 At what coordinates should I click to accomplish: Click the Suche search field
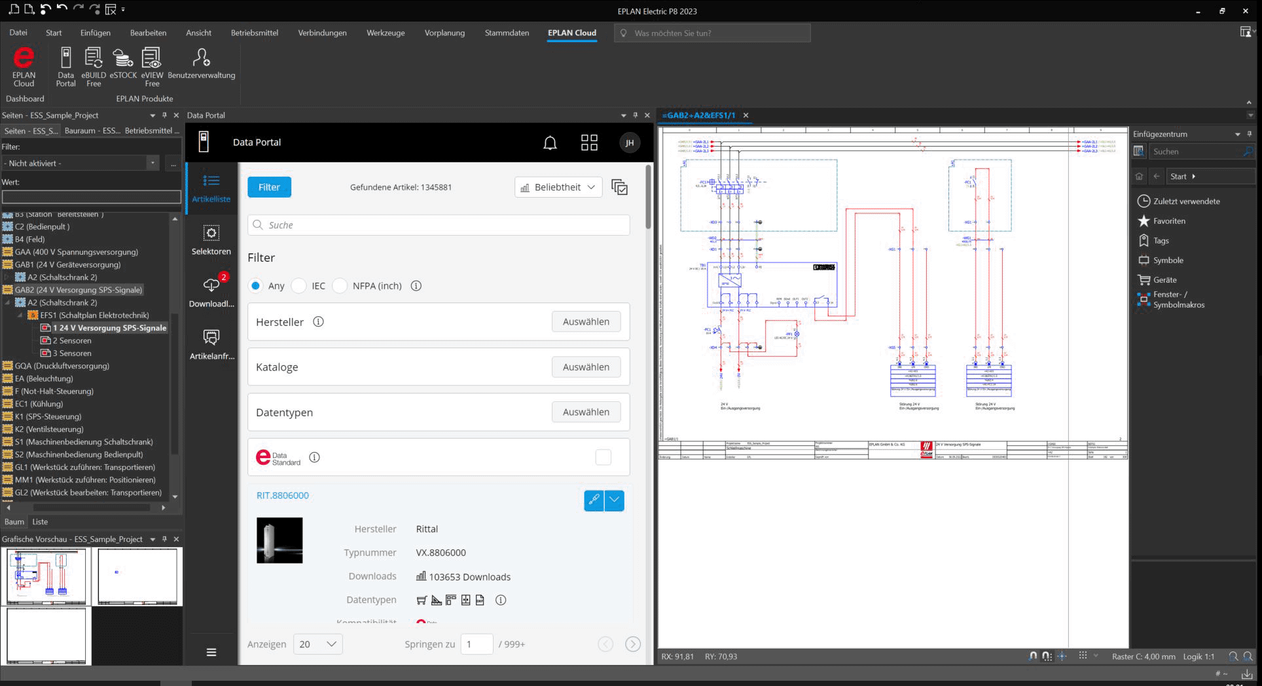(x=439, y=225)
